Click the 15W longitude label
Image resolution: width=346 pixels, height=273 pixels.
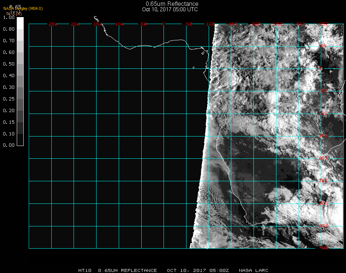click(98, 24)
